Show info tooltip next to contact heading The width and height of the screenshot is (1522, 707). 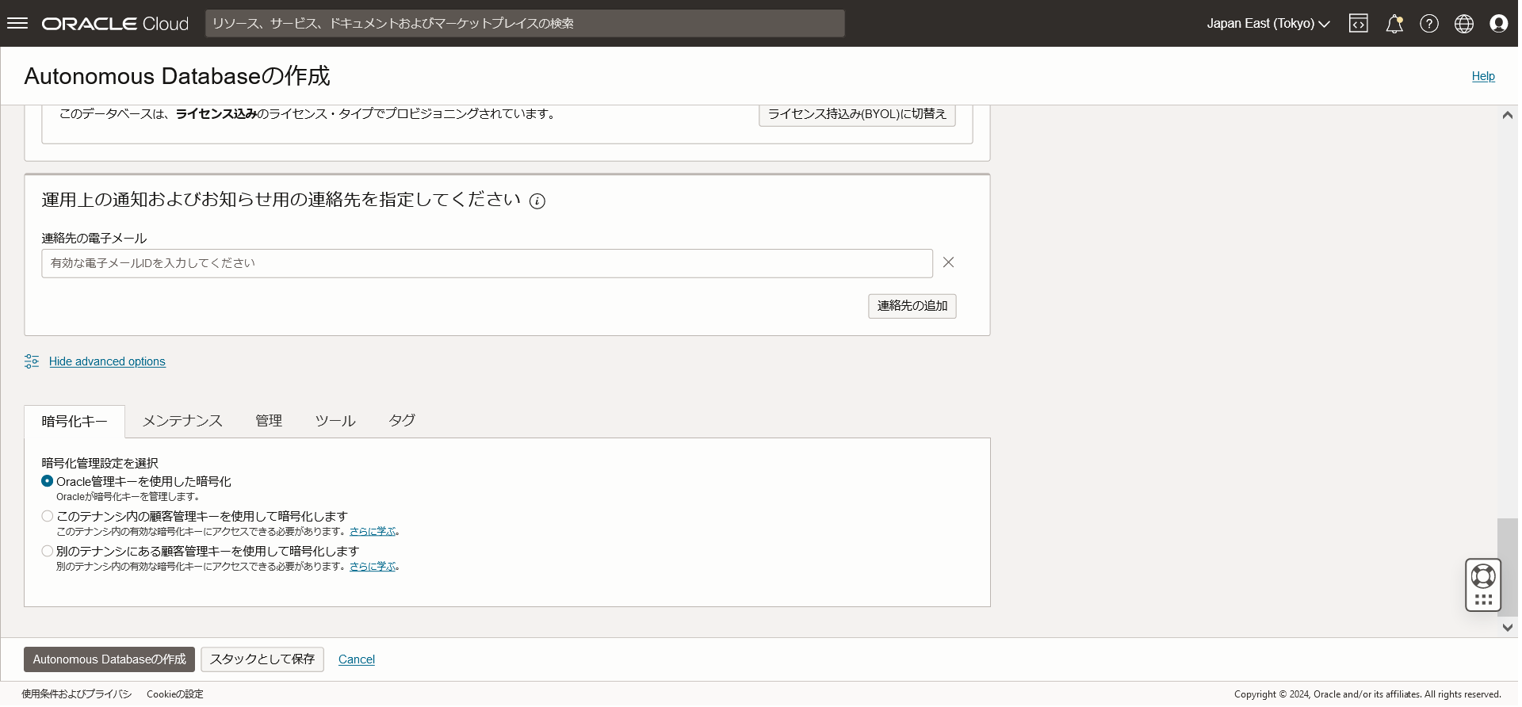(537, 201)
